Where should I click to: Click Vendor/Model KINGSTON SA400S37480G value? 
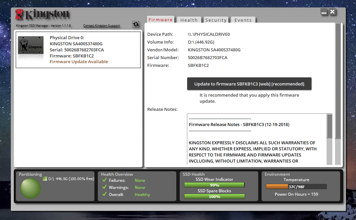coord(214,50)
